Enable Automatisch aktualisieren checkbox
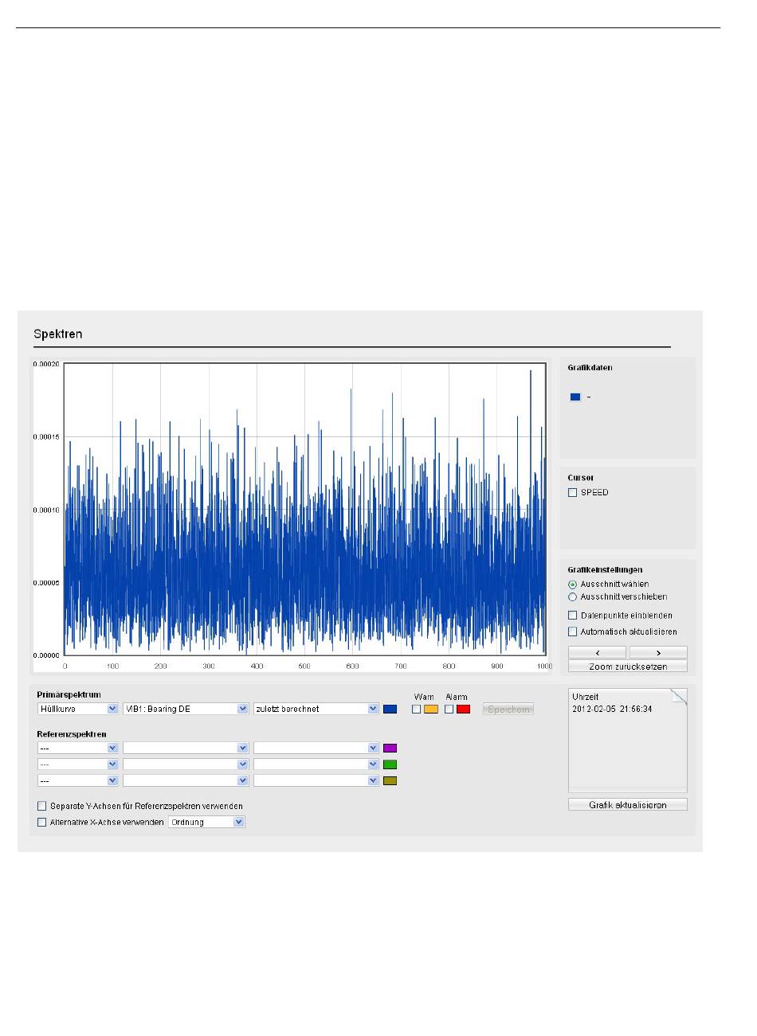The image size is (757, 1036). (572, 631)
